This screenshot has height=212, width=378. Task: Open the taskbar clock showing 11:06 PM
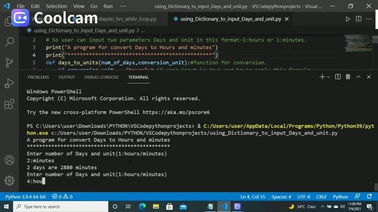[x=354, y=207]
